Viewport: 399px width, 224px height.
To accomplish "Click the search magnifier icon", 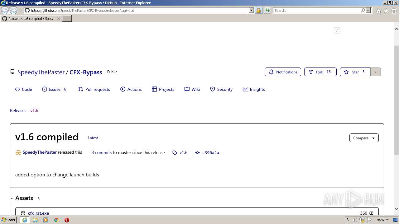I will pyautogui.click(x=363, y=10).
